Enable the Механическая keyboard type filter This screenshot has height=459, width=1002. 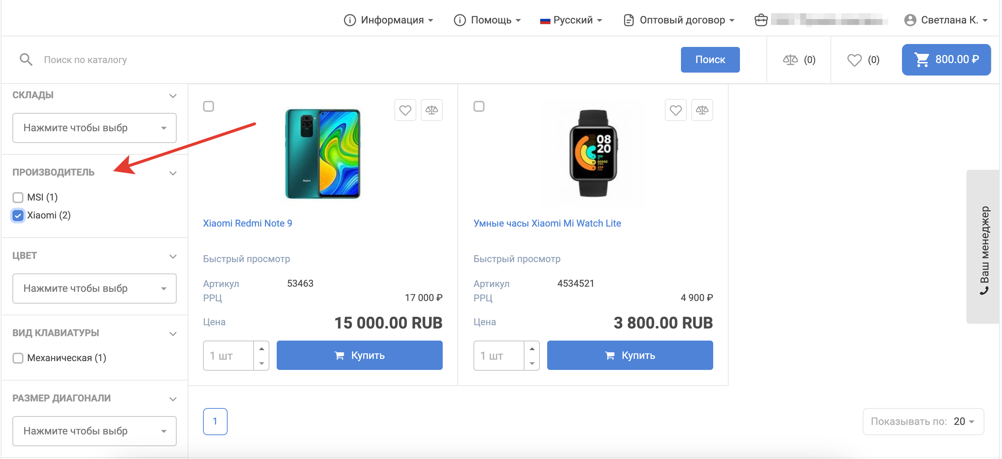[x=18, y=358]
